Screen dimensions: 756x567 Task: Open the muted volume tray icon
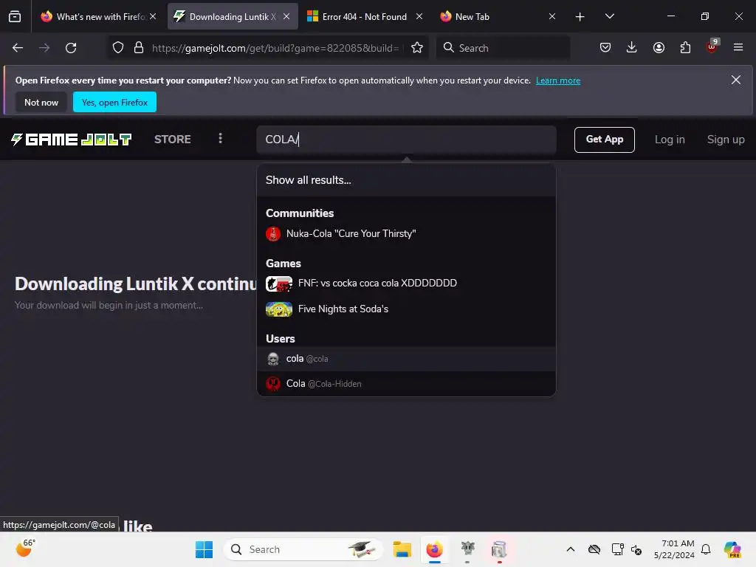(x=636, y=549)
